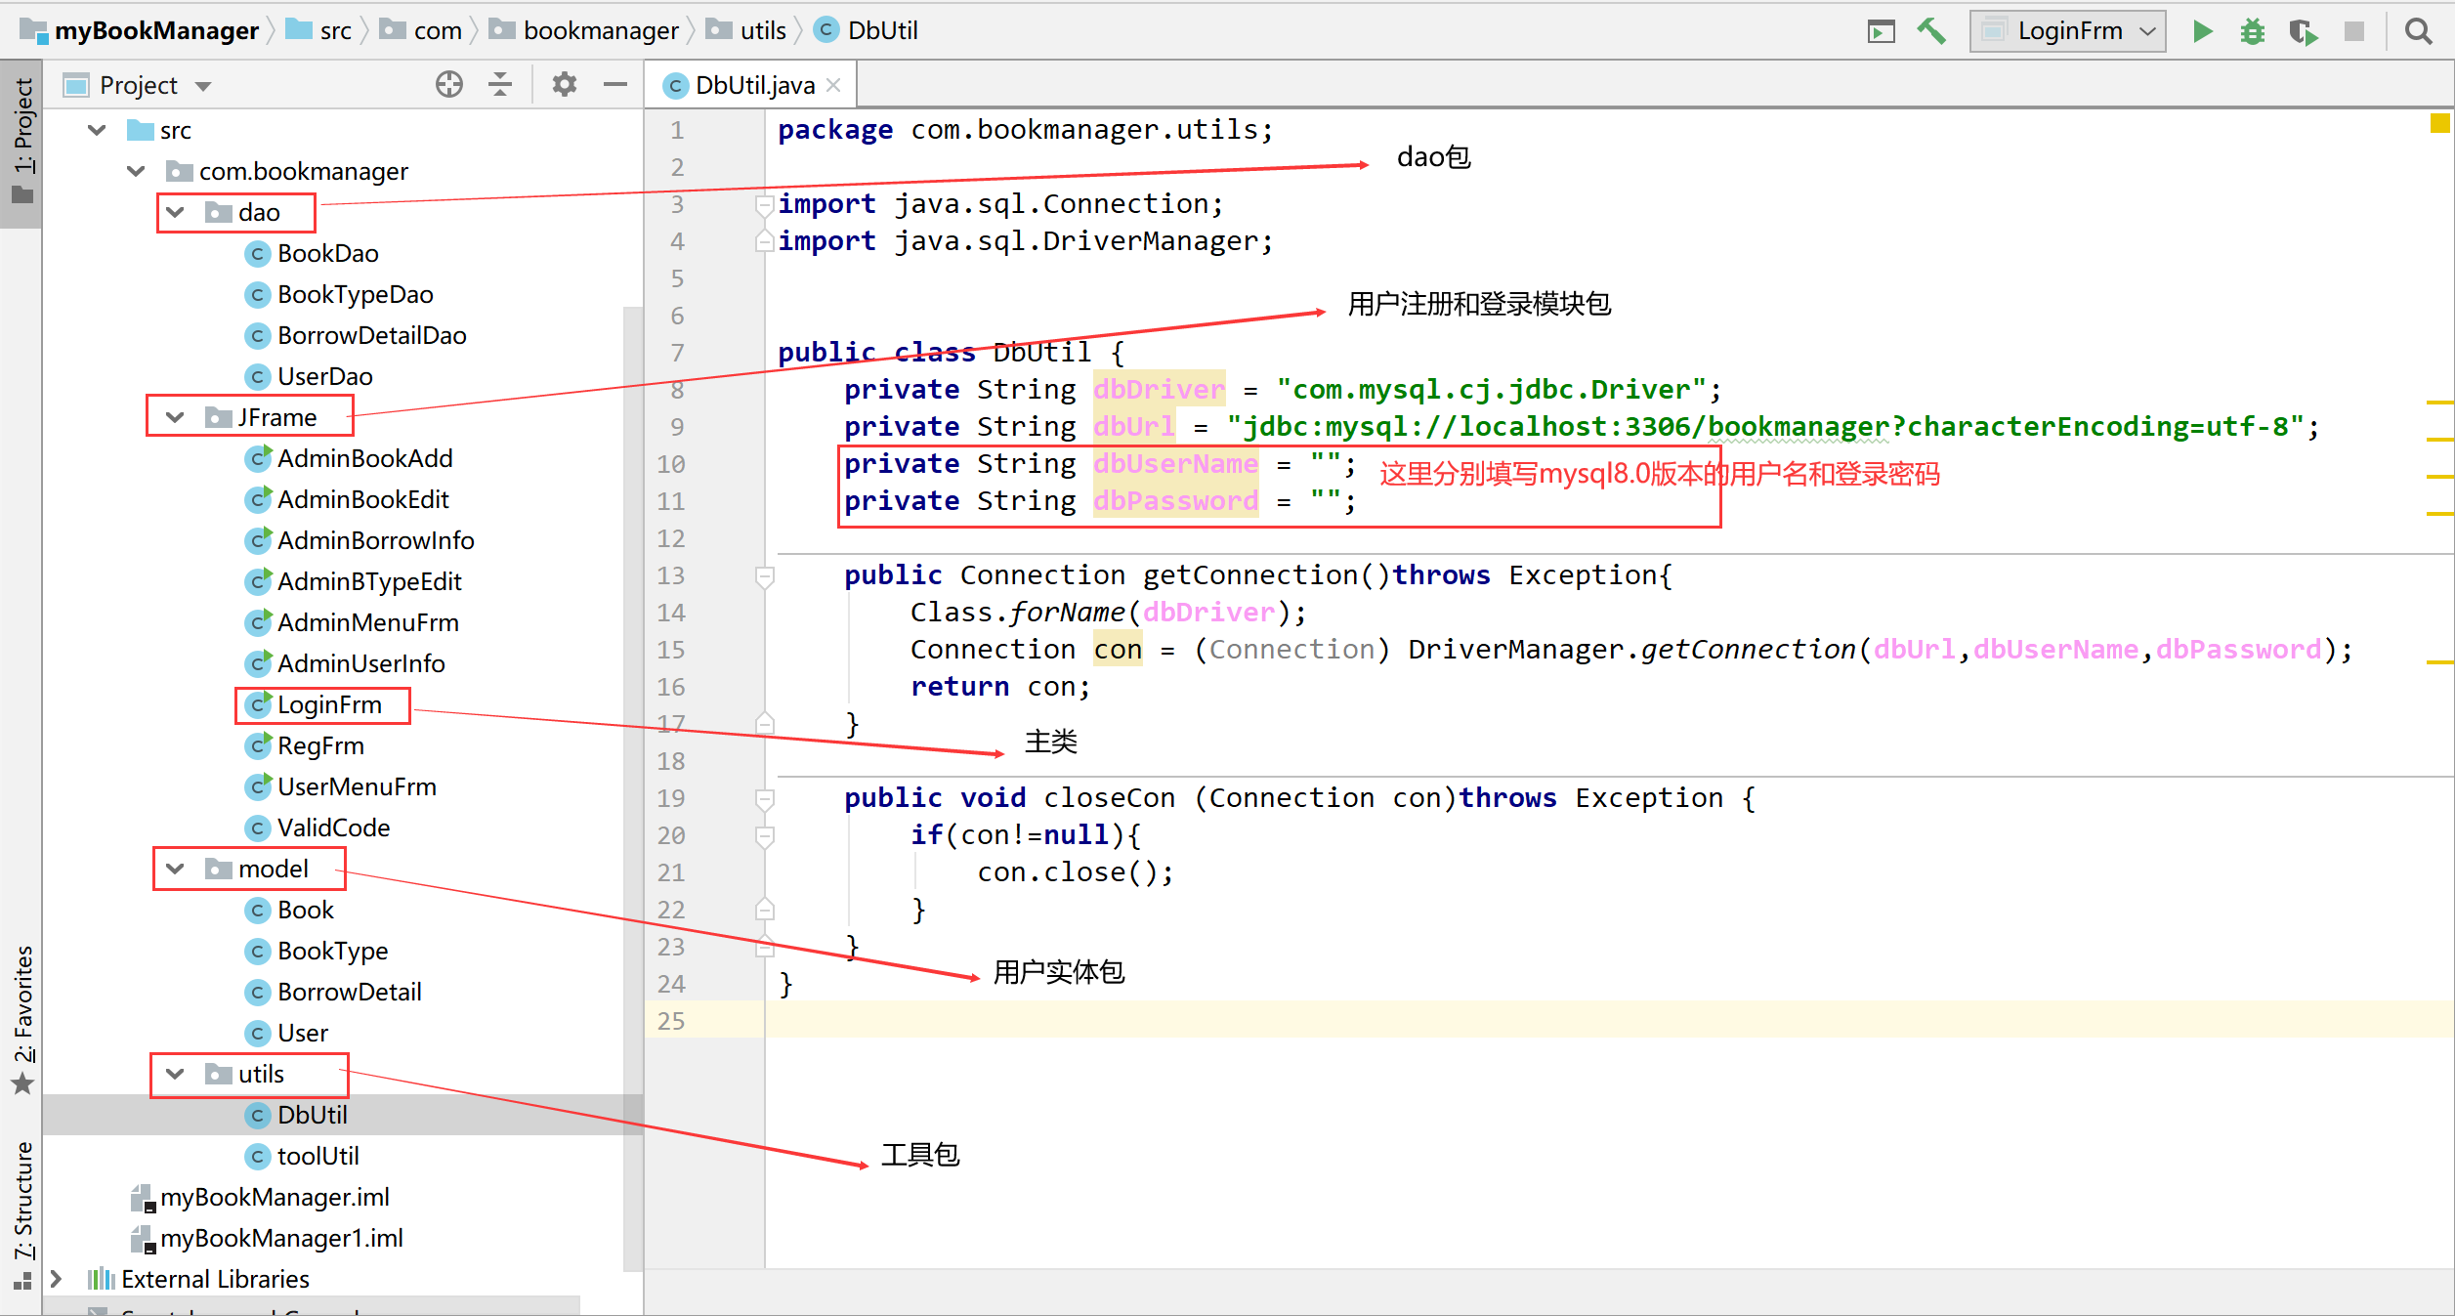Collapse the dao package
Image resolution: width=2455 pixels, height=1316 pixels.
coord(175,212)
